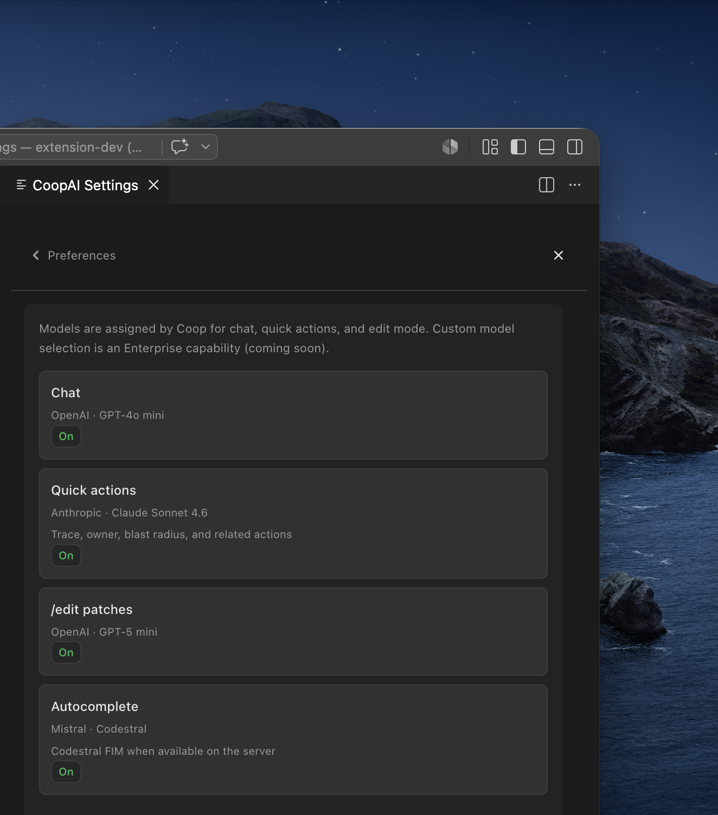Click 'Mistral · Codestral' text
Screen dimensions: 718x815
99,729
